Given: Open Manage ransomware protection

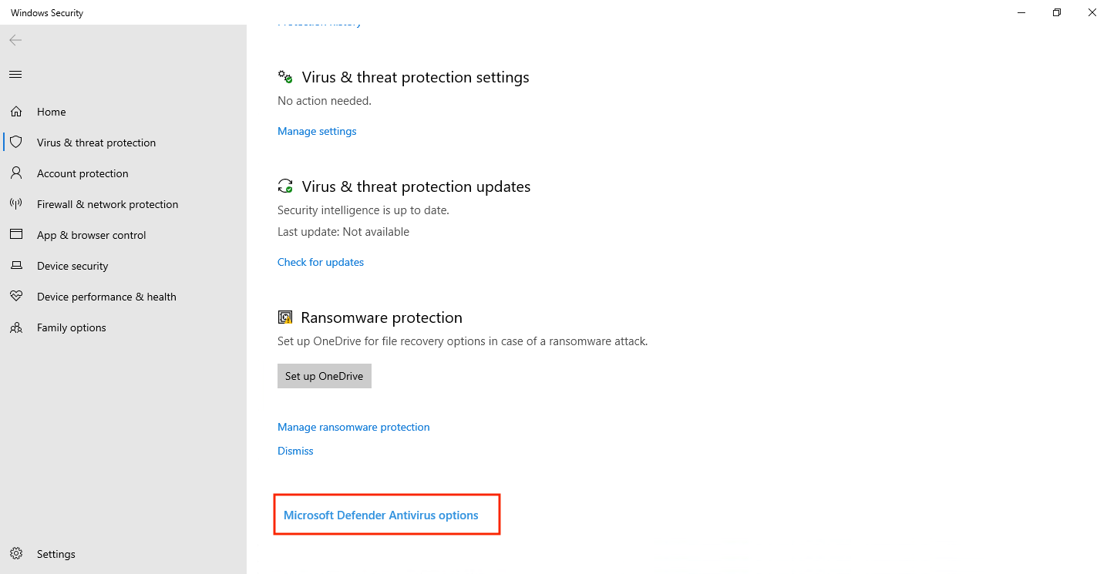Looking at the screenshot, I should [x=353, y=427].
